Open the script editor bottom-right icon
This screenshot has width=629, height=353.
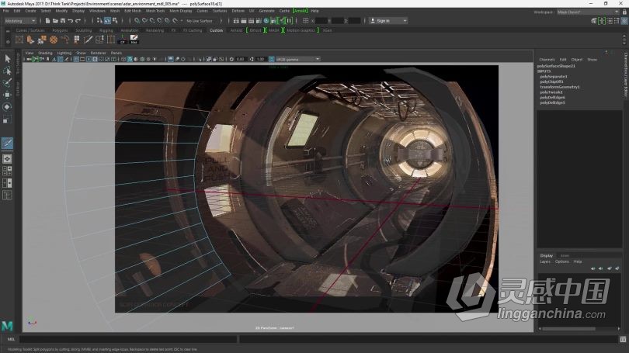click(x=623, y=339)
